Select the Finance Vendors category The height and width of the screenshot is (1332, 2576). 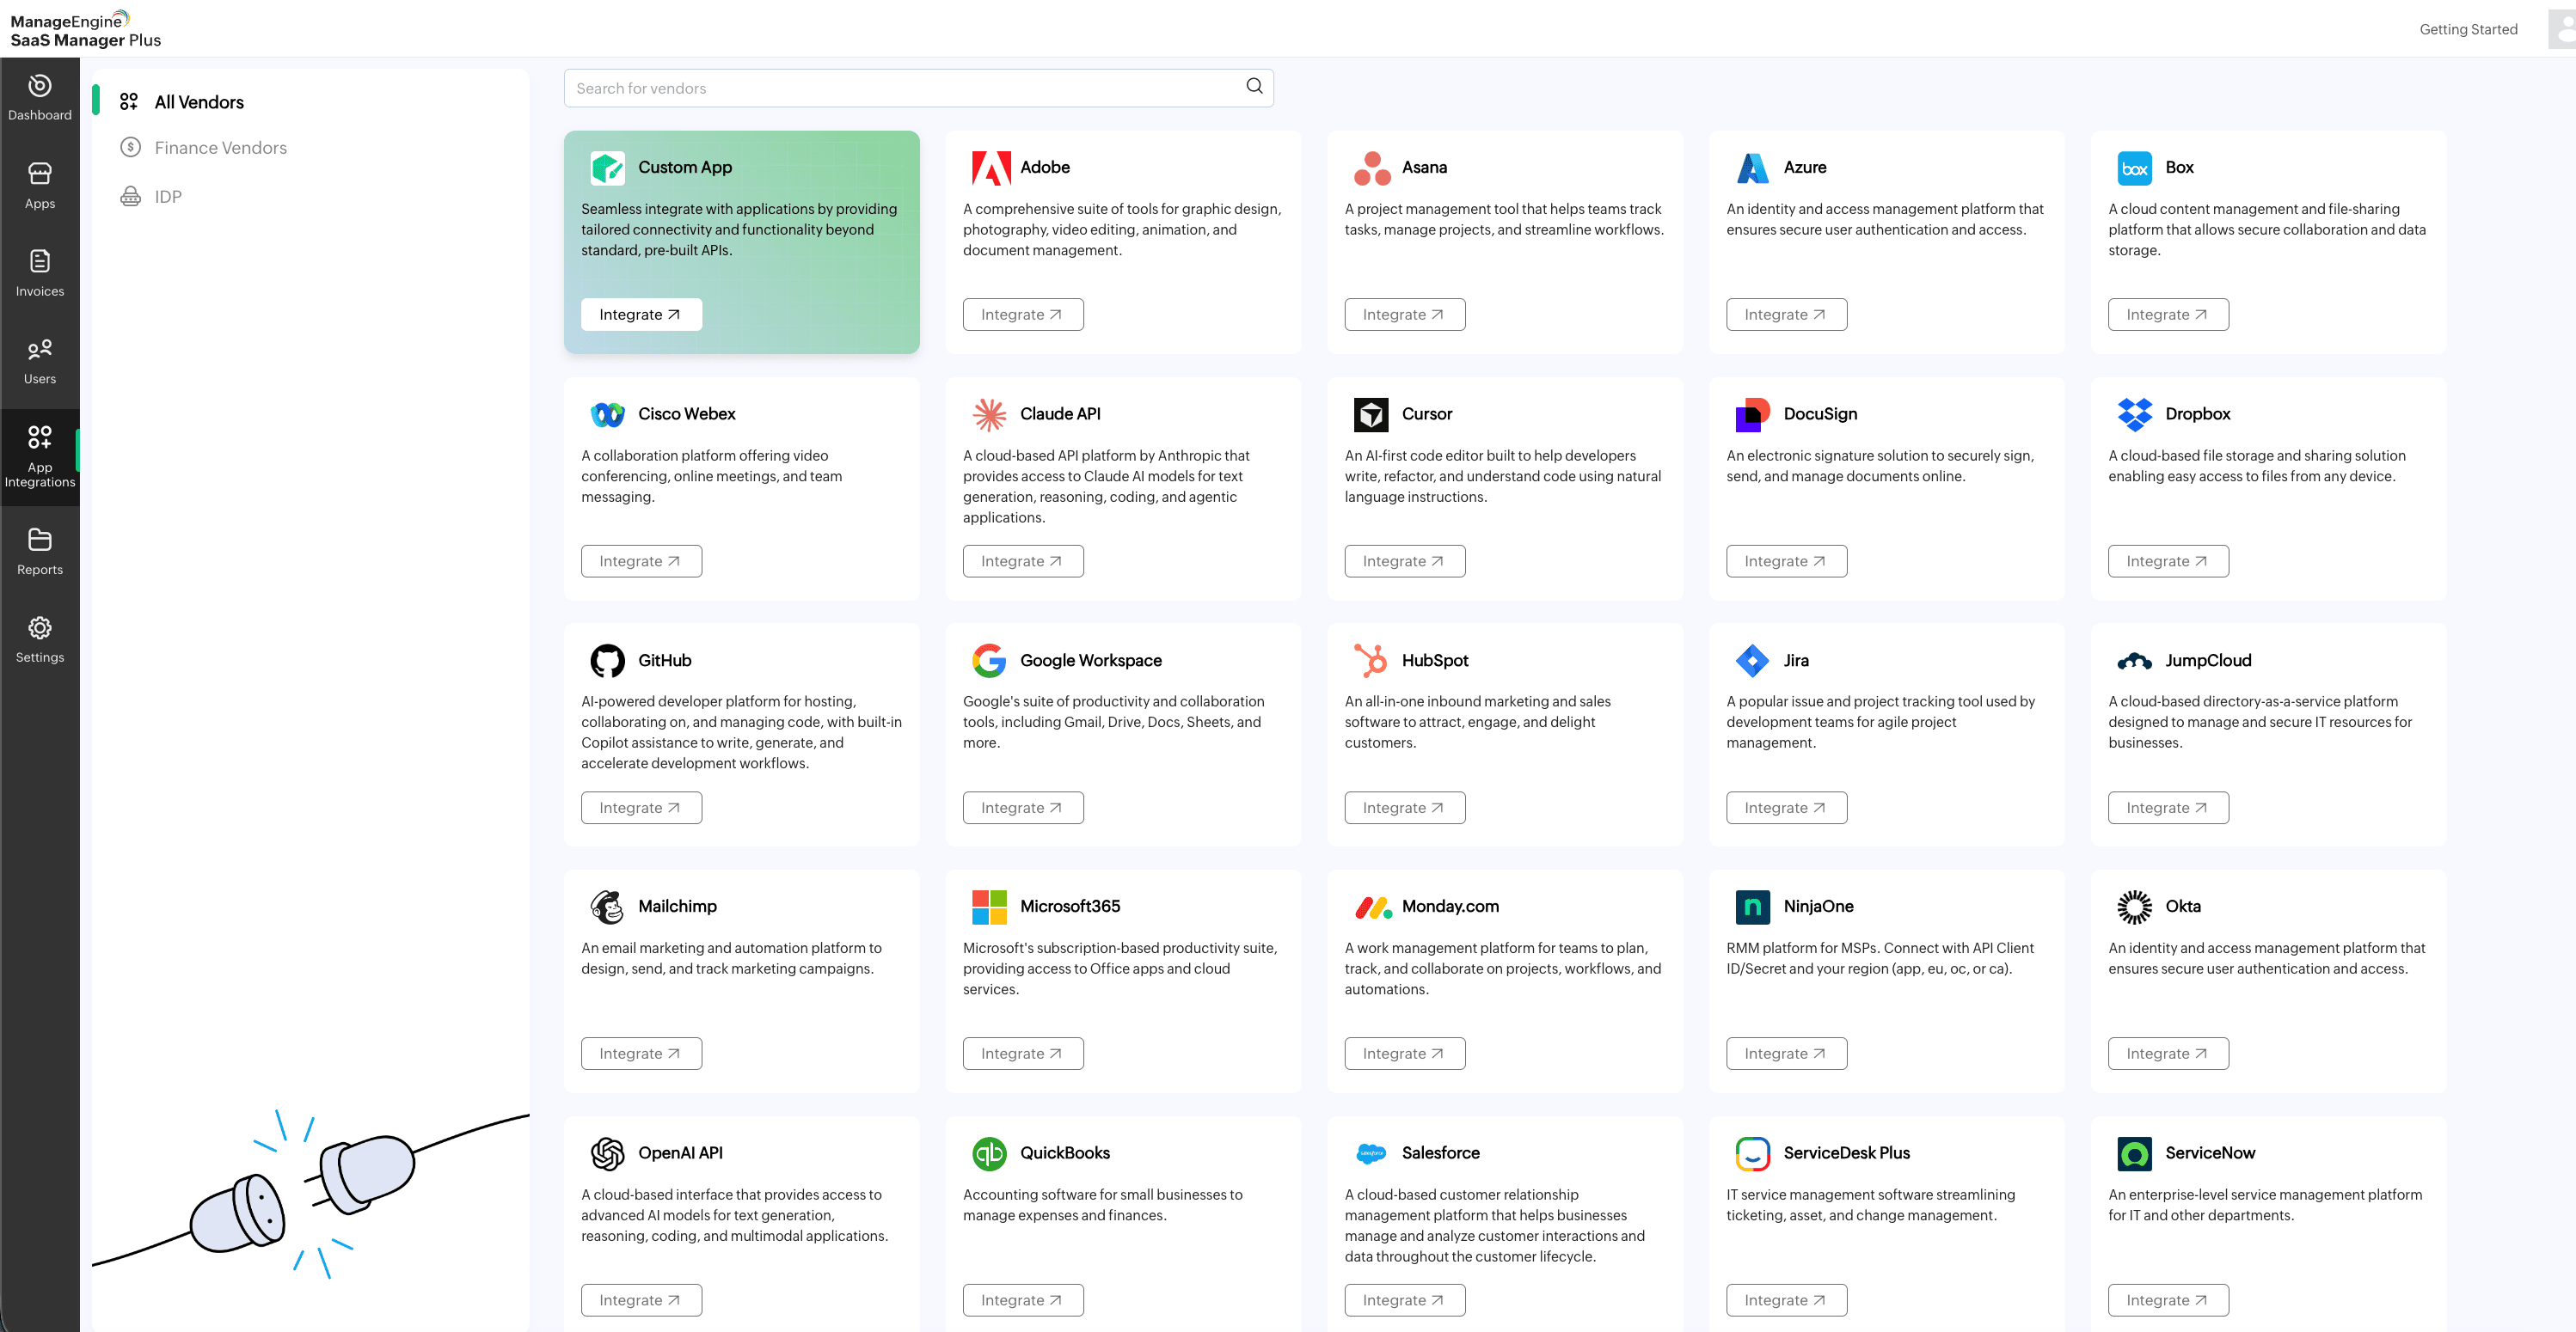(x=220, y=148)
